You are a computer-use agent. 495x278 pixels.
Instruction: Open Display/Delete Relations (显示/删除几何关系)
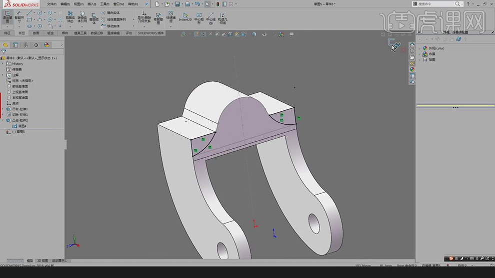144,17
